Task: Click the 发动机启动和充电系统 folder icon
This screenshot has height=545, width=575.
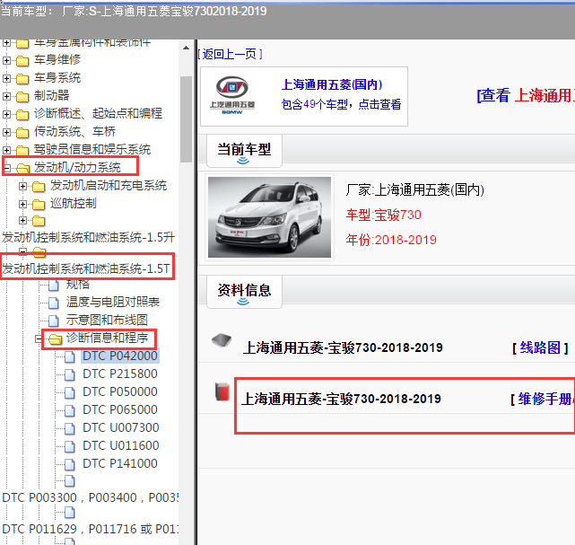Action: [39, 187]
